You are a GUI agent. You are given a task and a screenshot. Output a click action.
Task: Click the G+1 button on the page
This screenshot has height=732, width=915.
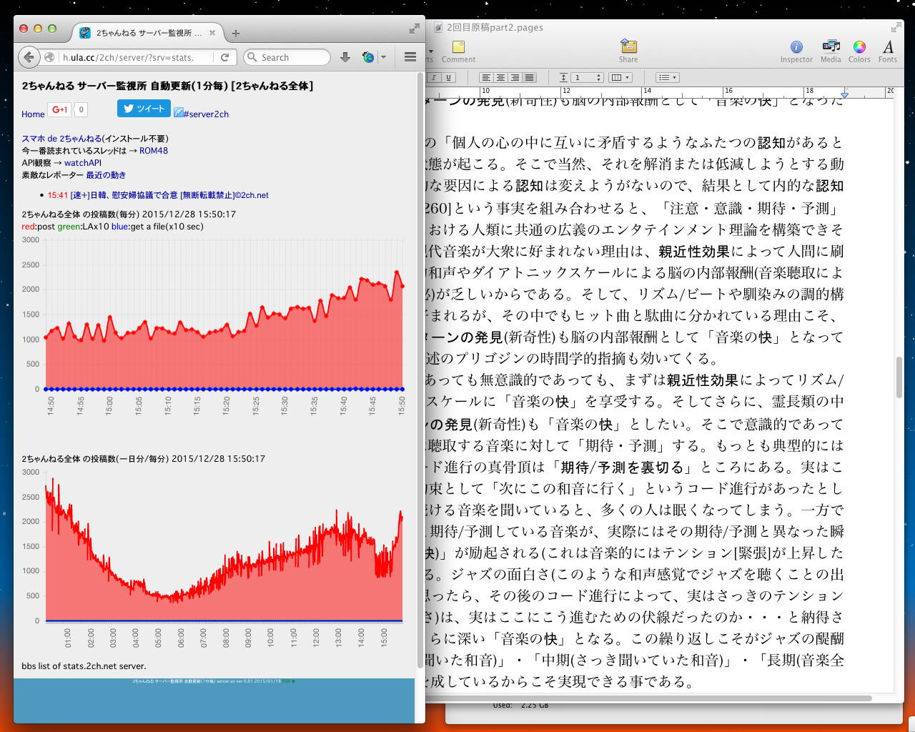[59, 109]
